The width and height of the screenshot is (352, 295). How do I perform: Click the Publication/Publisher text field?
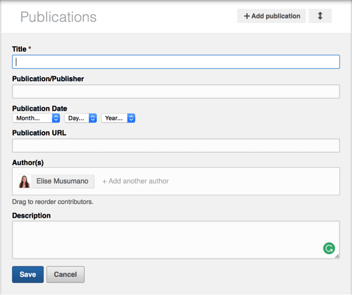point(176,92)
